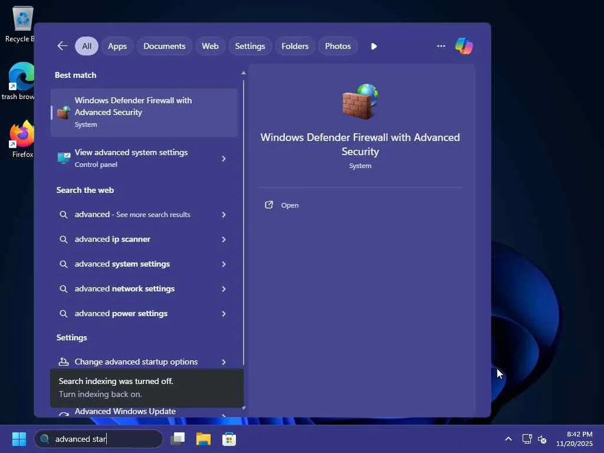The height and width of the screenshot is (453, 604).
Task: Click the network status tray icon
Action: point(527,439)
